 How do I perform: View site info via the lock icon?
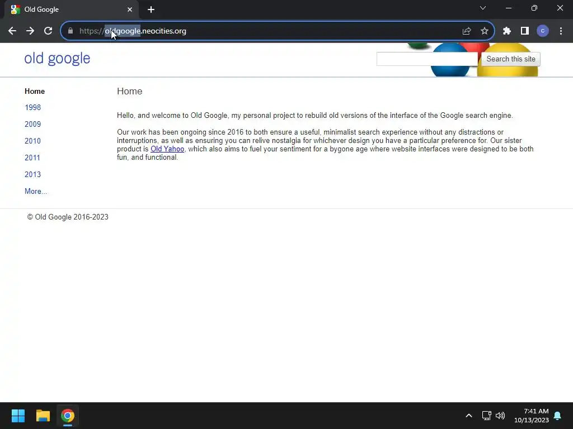point(71,31)
